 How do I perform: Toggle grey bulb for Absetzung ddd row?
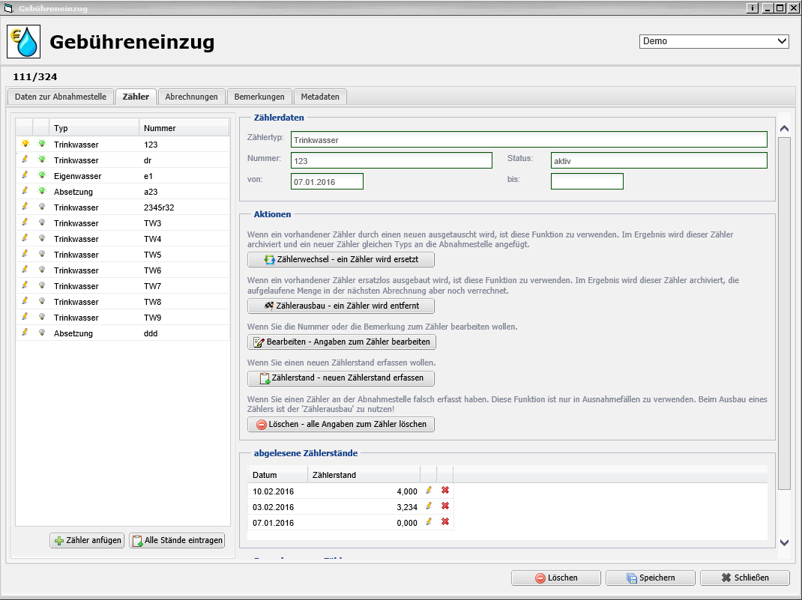point(42,333)
